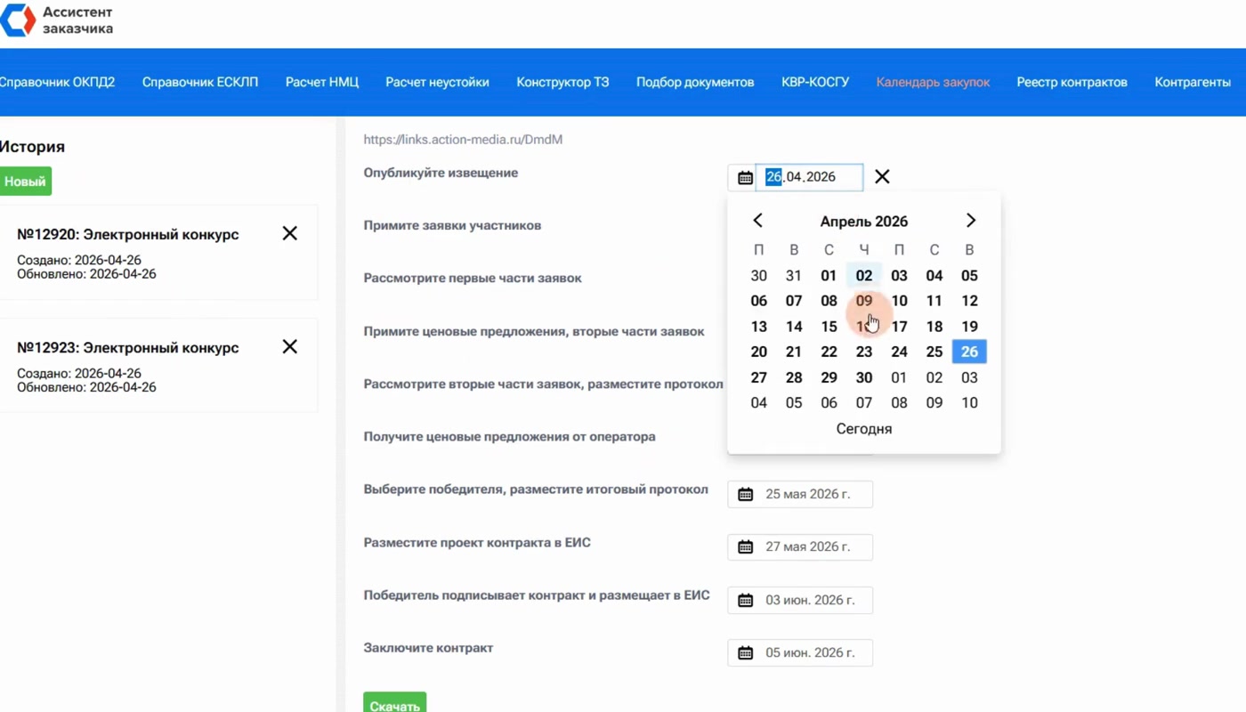Viewport: 1246px width, 712px height.
Task: Open calendar icon for 25 мая 2026 г.
Action: [x=746, y=494]
